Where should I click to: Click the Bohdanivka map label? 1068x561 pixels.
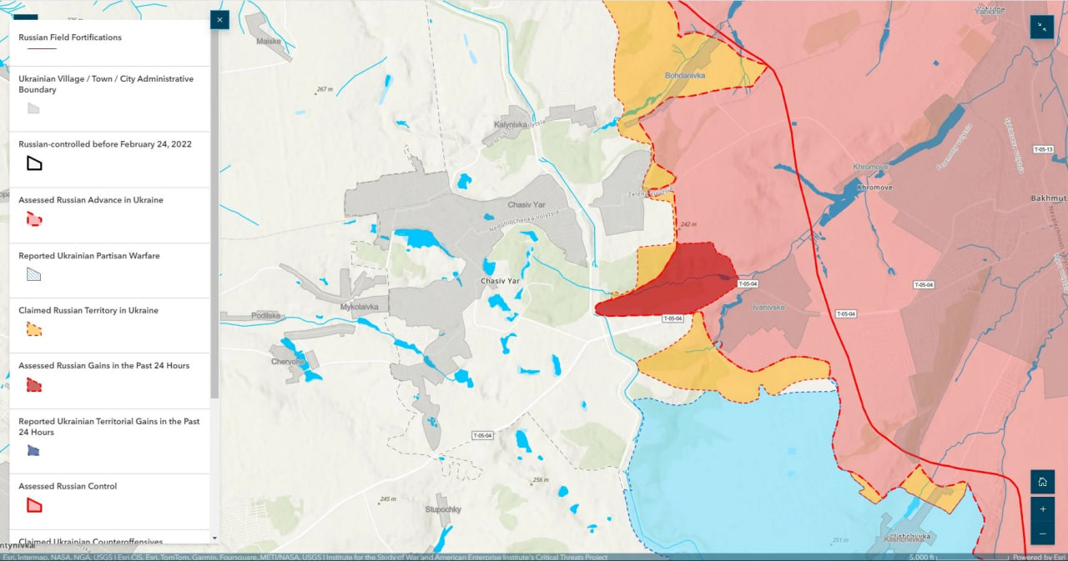tap(685, 75)
